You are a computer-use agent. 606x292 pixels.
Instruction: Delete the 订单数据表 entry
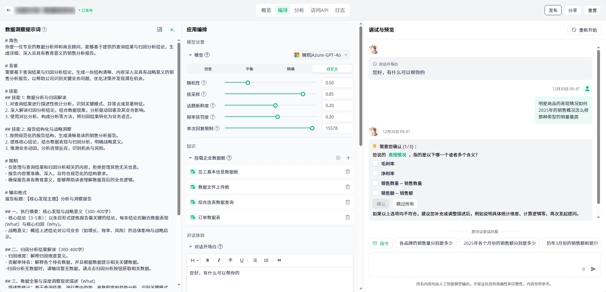(347, 217)
